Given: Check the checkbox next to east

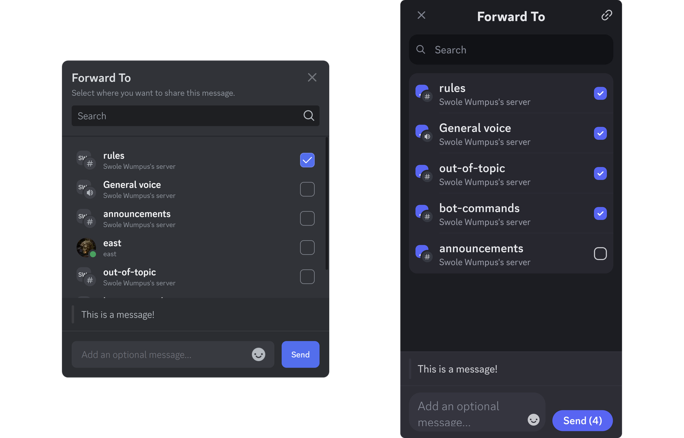Looking at the screenshot, I should coord(307,247).
